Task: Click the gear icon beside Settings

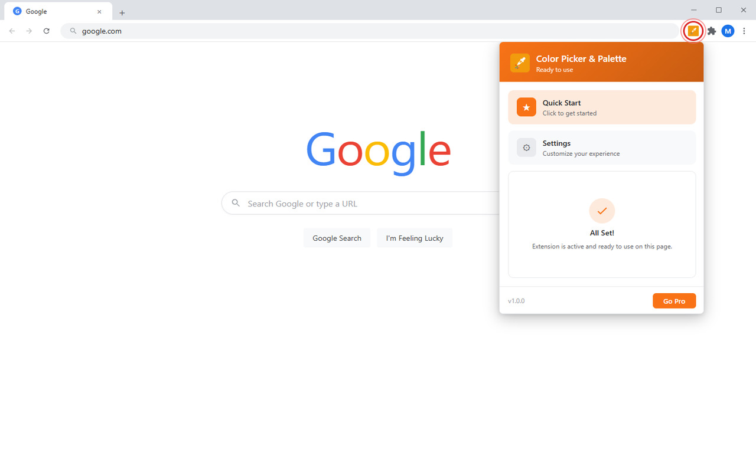Action: point(526,147)
